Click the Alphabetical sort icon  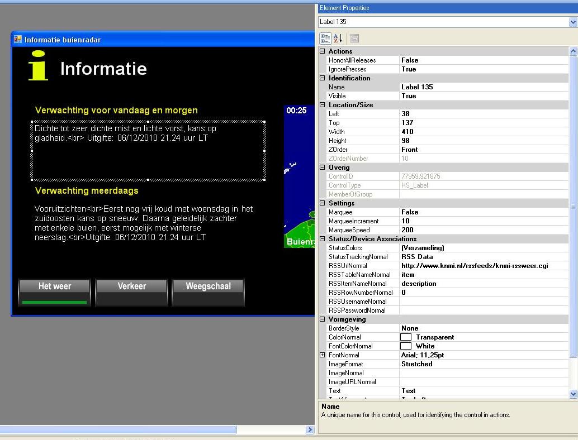pyautogui.click(x=338, y=39)
